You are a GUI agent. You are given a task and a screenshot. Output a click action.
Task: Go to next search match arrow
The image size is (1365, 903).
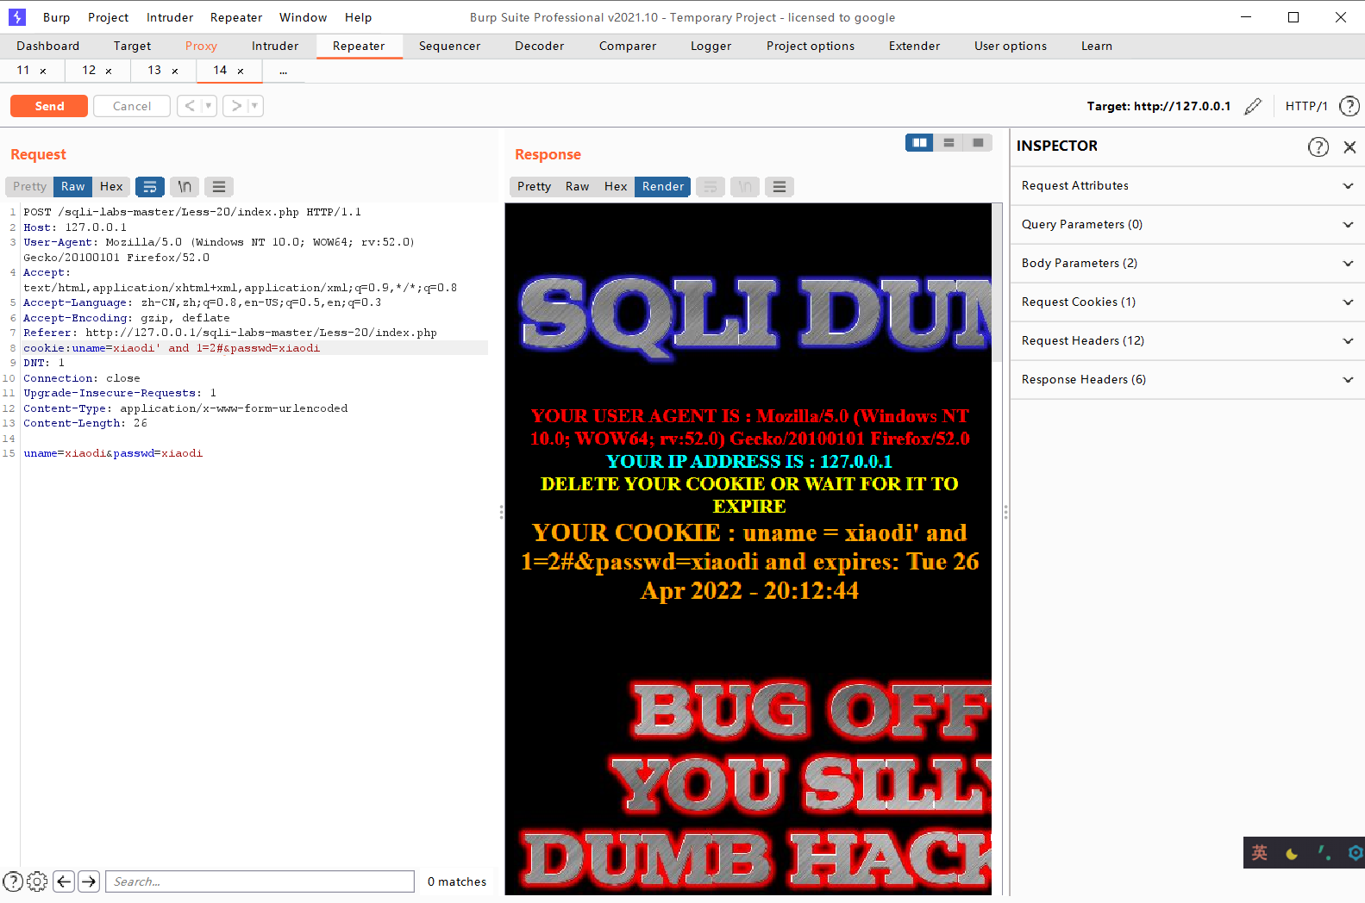coord(89,881)
